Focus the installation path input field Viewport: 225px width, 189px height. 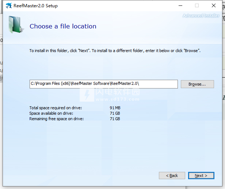pos(104,84)
